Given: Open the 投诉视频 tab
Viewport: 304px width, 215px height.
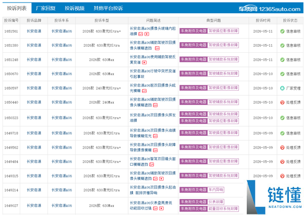Looking at the screenshot, I should 74,8.
